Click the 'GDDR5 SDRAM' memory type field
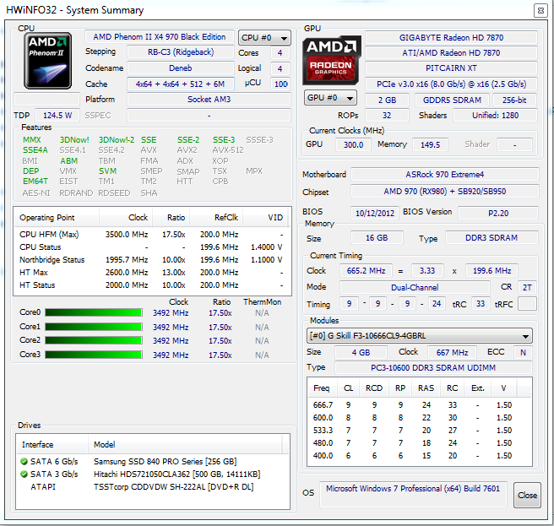 coord(452,100)
